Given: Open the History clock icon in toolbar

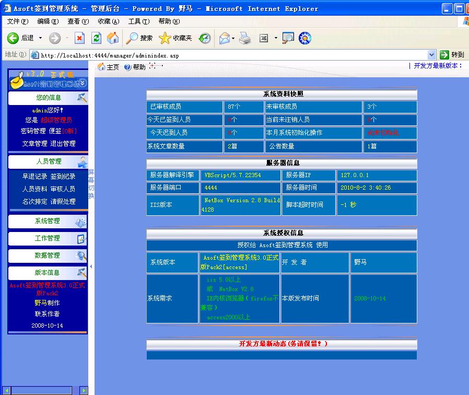Looking at the screenshot, I should point(205,38).
